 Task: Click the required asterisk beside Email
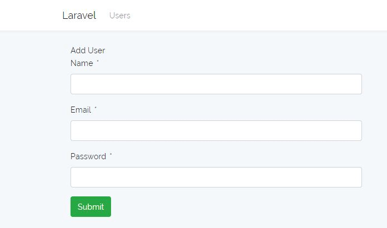(96, 108)
